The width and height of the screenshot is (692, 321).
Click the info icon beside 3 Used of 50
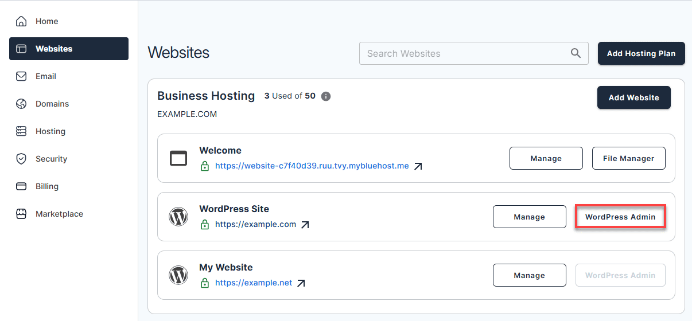[326, 96]
